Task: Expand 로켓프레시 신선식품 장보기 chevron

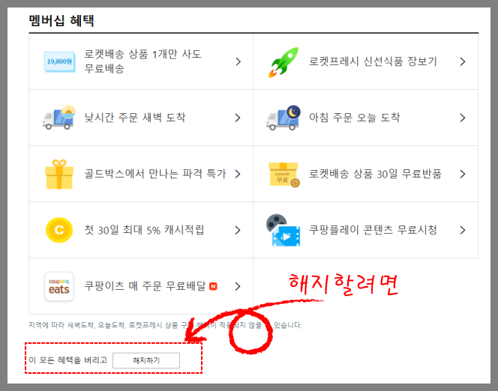Action: coord(463,61)
